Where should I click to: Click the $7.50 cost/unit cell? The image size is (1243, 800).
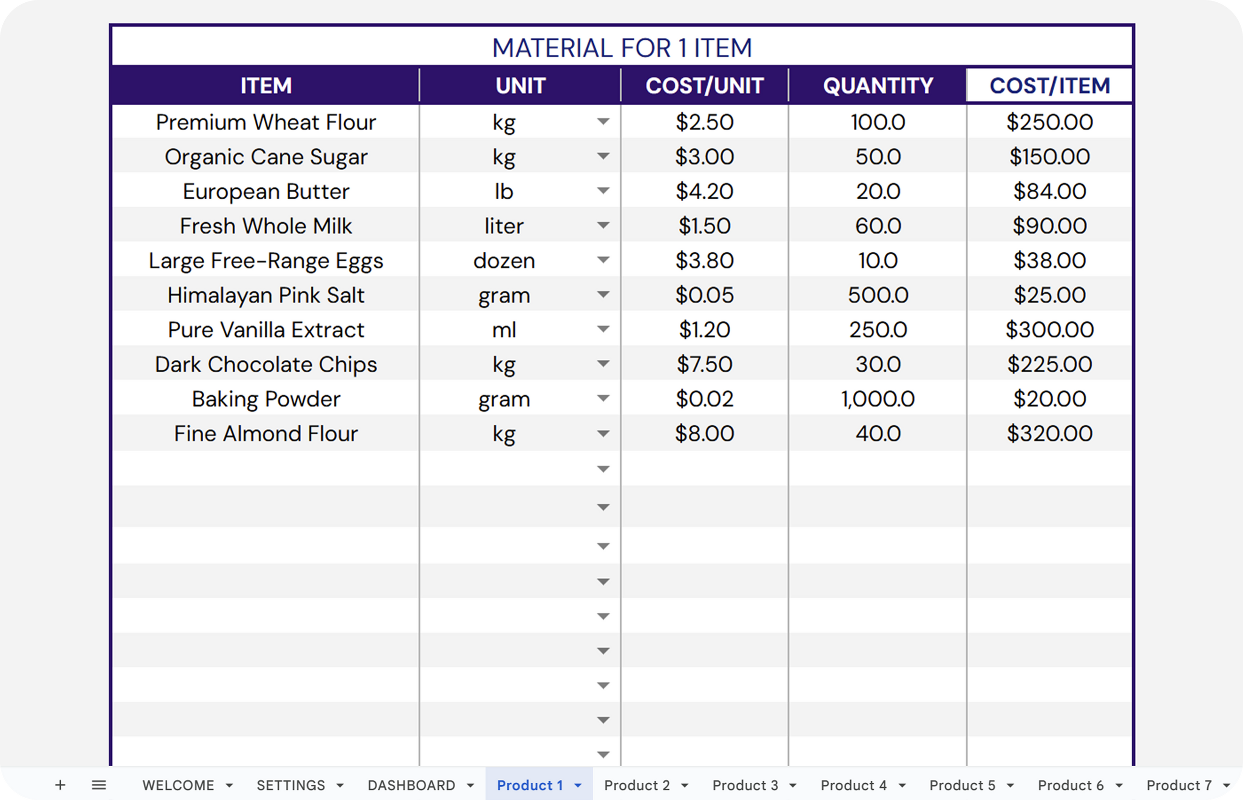(704, 364)
